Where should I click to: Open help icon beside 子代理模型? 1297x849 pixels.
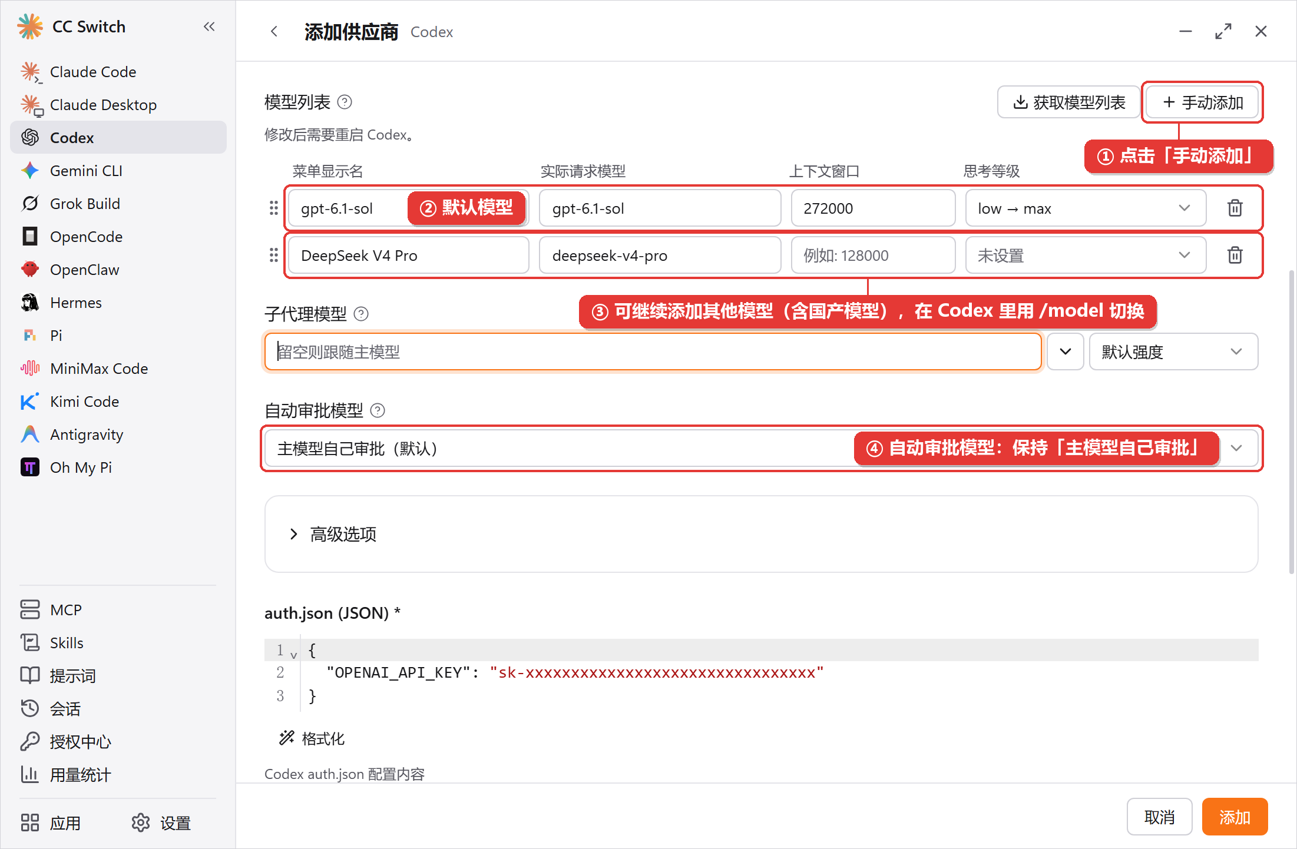(x=361, y=314)
